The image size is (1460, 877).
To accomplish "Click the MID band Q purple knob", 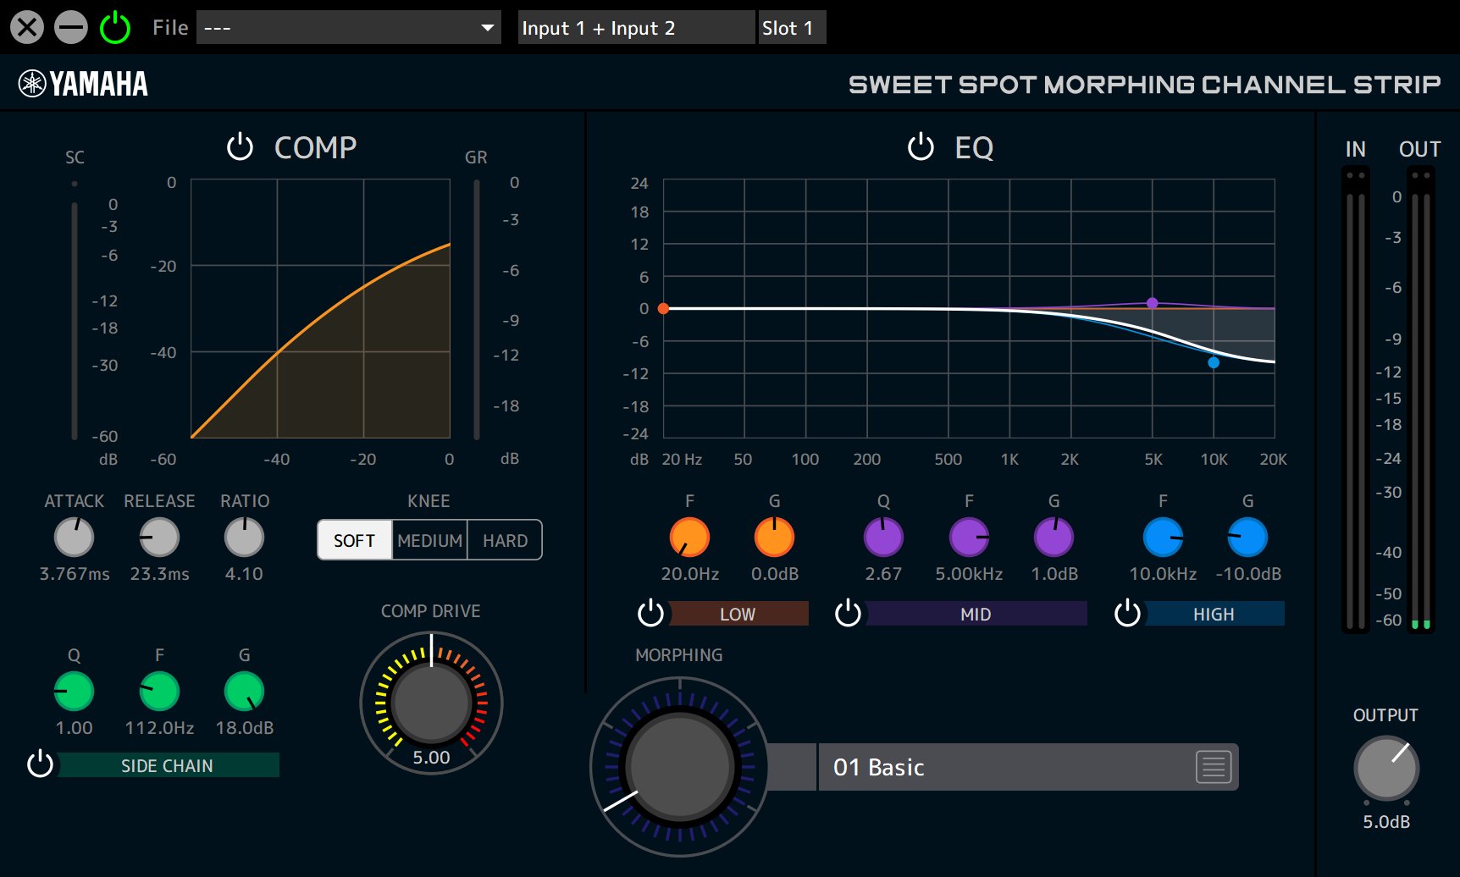I will tap(883, 537).
